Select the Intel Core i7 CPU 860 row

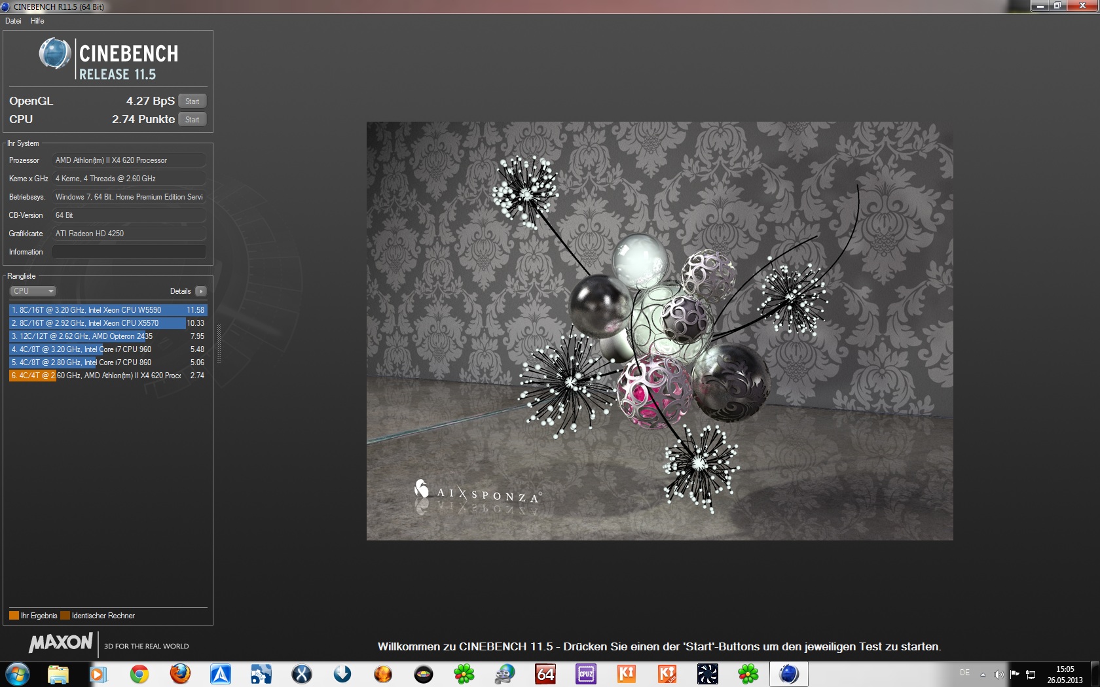tap(108, 362)
